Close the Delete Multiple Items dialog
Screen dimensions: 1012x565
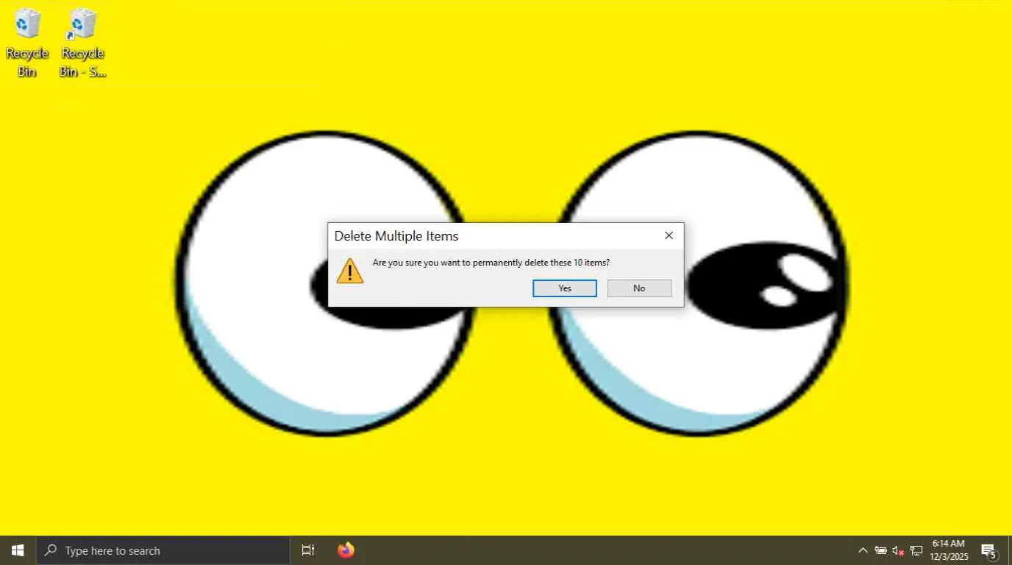click(x=669, y=235)
